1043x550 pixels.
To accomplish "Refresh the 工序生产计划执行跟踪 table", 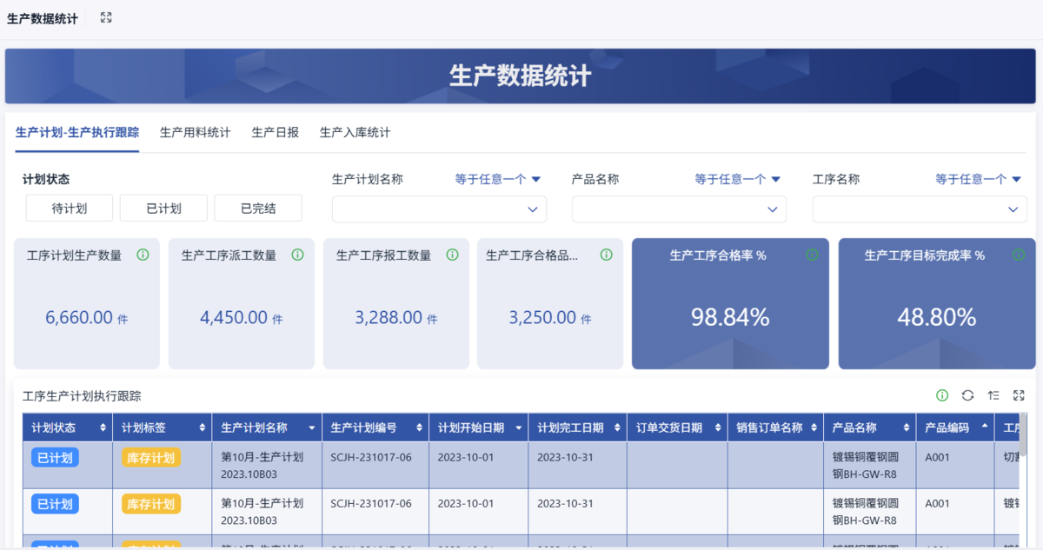I will pyautogui.click(x=967, y=395).
